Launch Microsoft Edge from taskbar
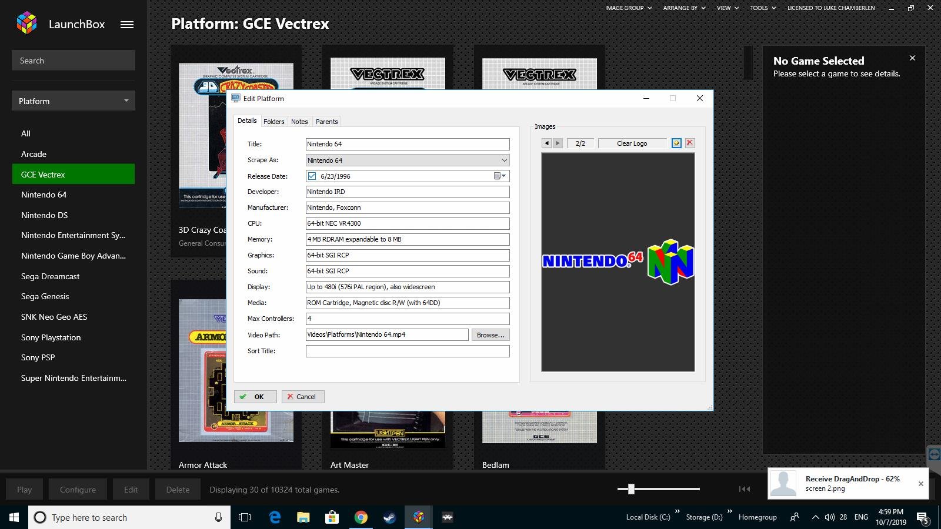This screenshot has height=529, width=941. [x=275, y=517]
